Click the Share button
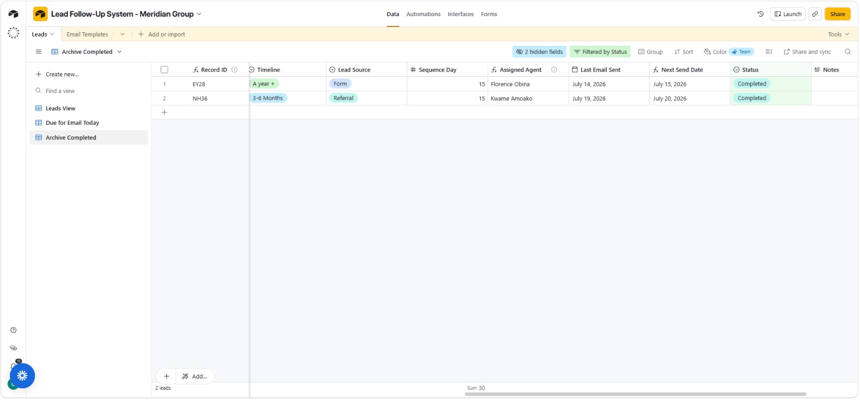 (837, 14)
